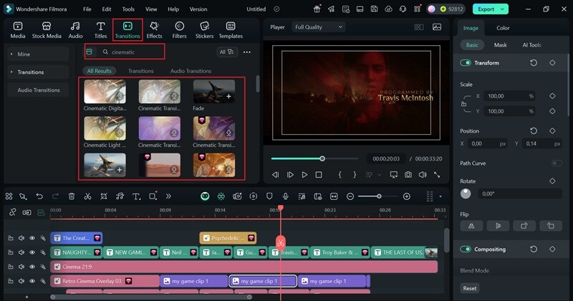Add text with the T tool
The height and width of the screenshot is (301, 573).
point(136,196)
